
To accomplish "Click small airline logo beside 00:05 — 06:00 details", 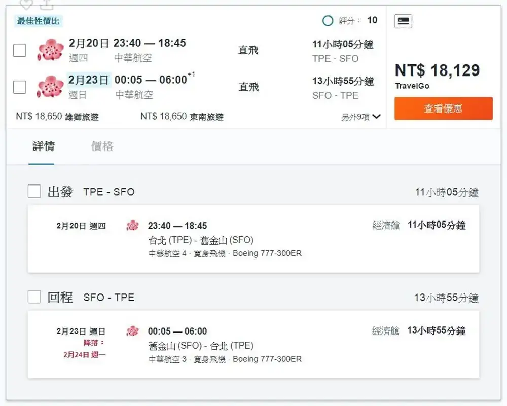I will click(132, 331).
